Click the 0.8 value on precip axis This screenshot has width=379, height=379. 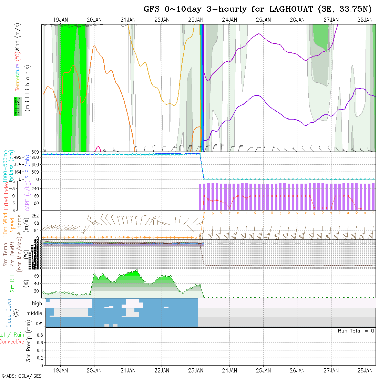[40, 335]
